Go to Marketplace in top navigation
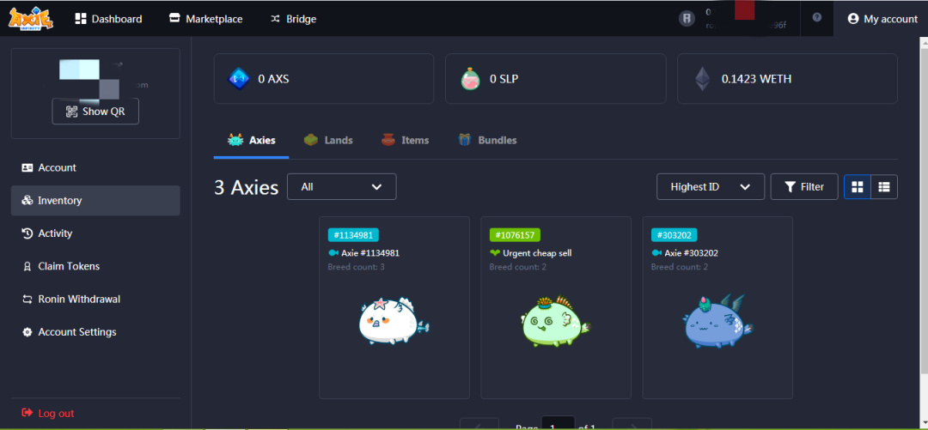 (x=205, y=19)
